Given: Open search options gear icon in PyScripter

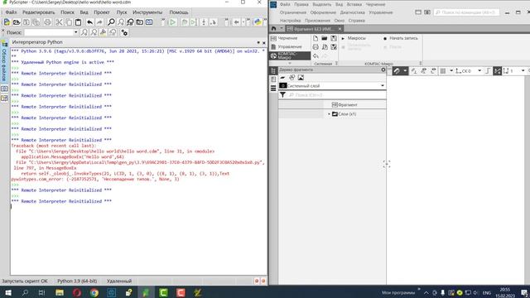Looking at the screenshot, I should point(124,32).
